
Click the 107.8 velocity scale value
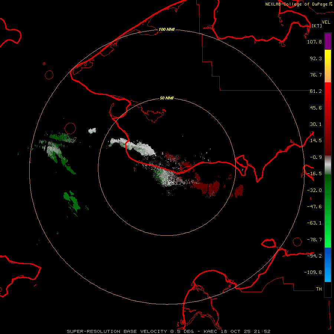tap(314, 42)
